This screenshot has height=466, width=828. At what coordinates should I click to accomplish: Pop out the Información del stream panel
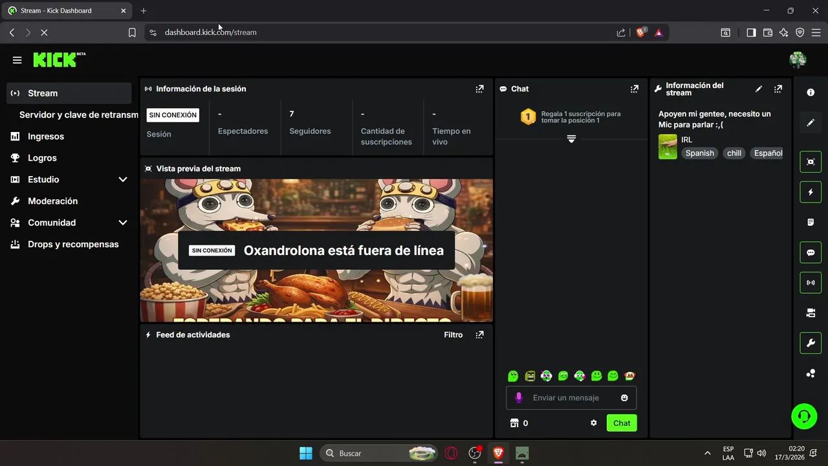(778, 89)
